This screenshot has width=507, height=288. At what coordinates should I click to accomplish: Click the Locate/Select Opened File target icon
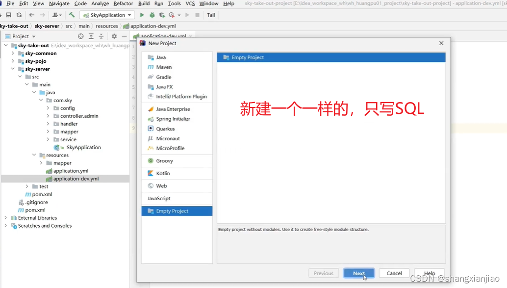tap(81, 36)
